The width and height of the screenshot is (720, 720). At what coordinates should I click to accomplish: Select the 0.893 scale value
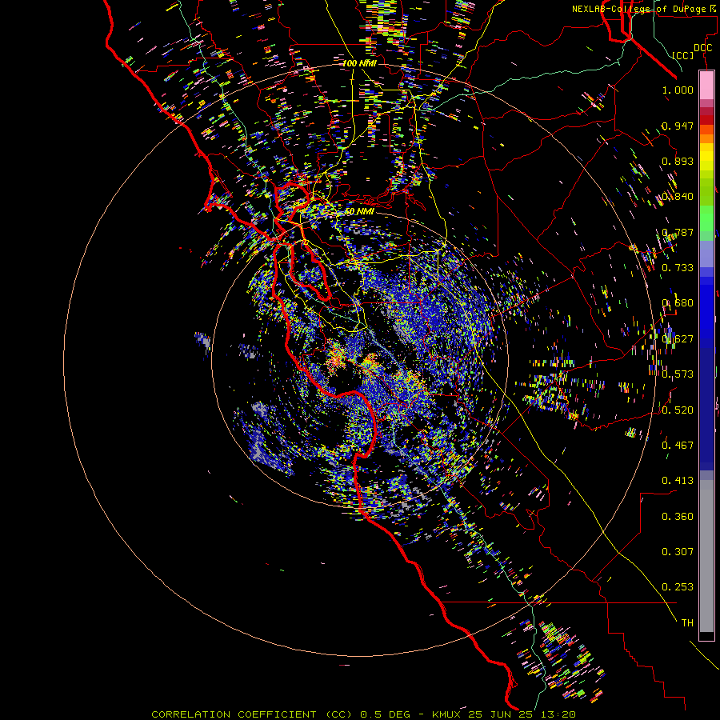pos(678,161)
